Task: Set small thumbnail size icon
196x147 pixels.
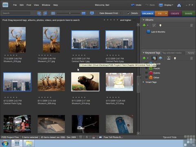Action: (x=53, y=13)
